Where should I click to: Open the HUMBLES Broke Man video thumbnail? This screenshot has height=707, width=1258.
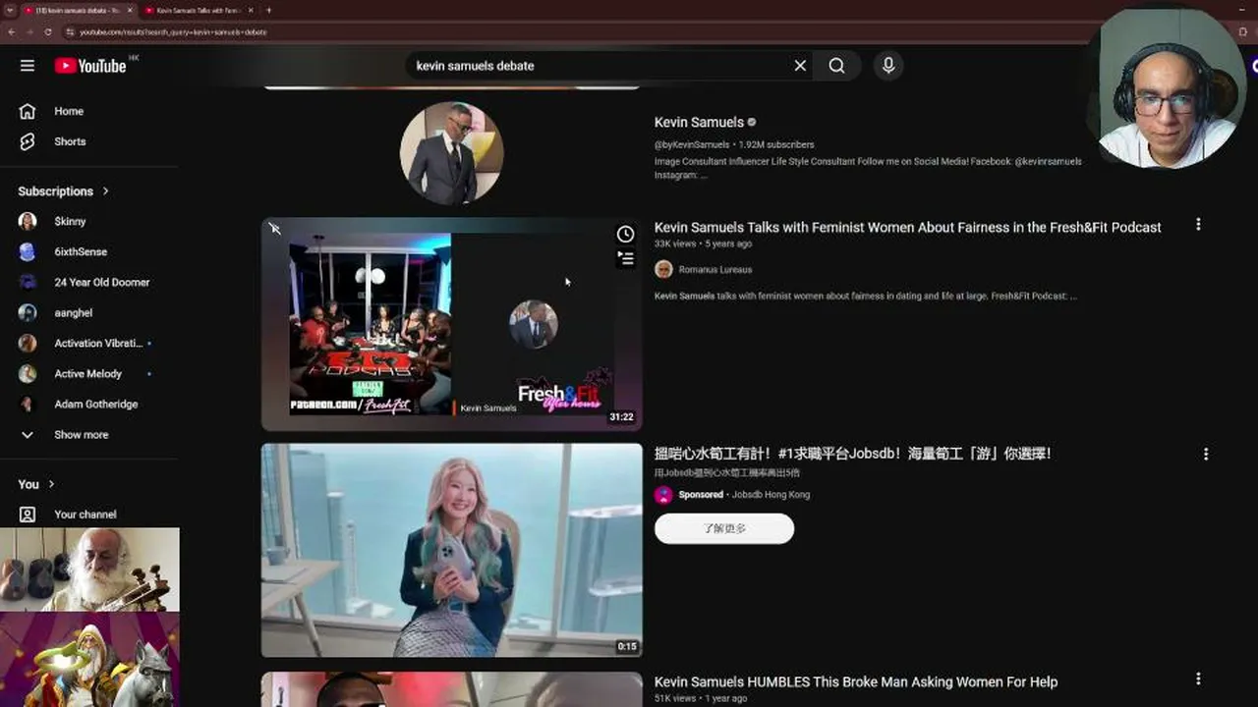click(451, 689)
